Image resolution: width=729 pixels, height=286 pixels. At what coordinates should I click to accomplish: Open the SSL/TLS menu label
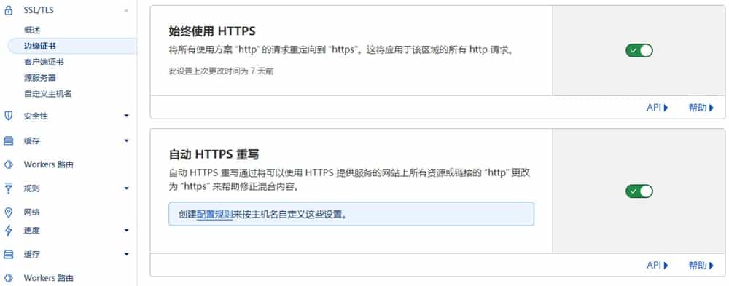point(39,10)
